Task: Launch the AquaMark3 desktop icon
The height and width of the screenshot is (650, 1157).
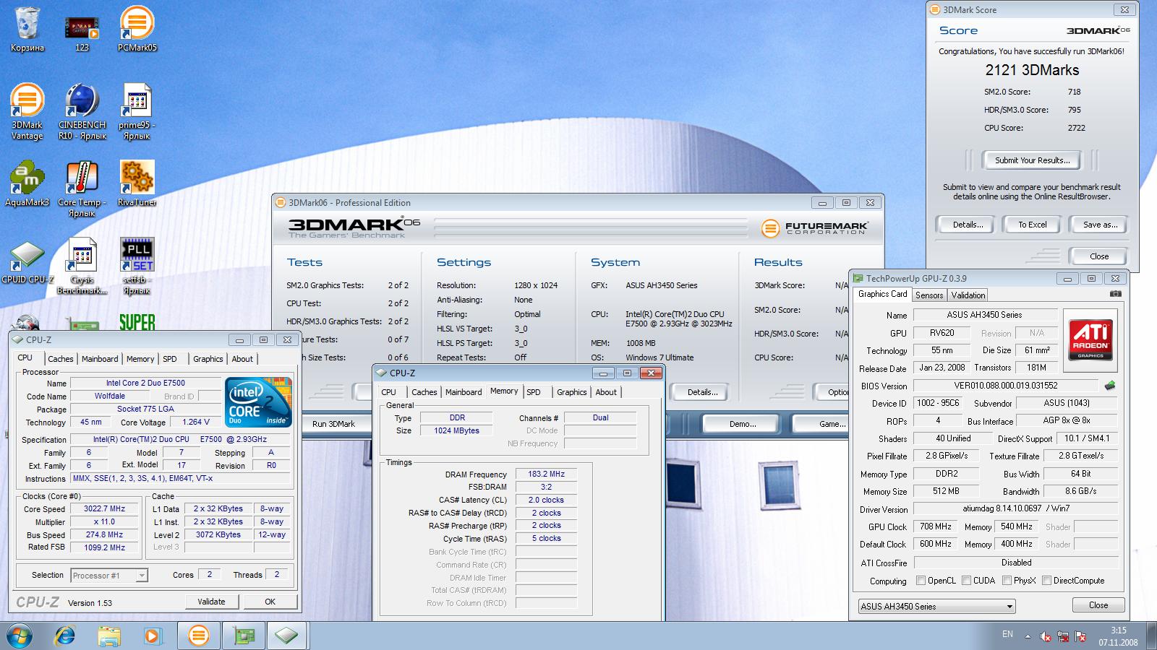Action: 27,184
